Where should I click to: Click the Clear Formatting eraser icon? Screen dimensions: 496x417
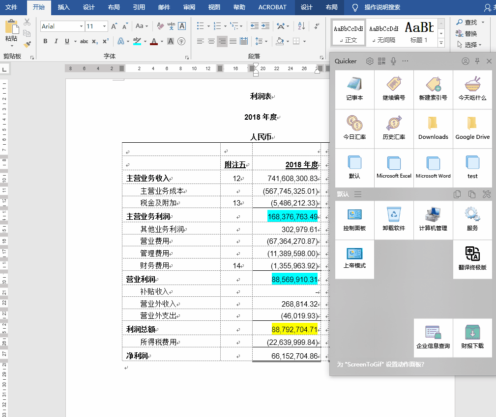pyautogui.click(x=160, y=26)
